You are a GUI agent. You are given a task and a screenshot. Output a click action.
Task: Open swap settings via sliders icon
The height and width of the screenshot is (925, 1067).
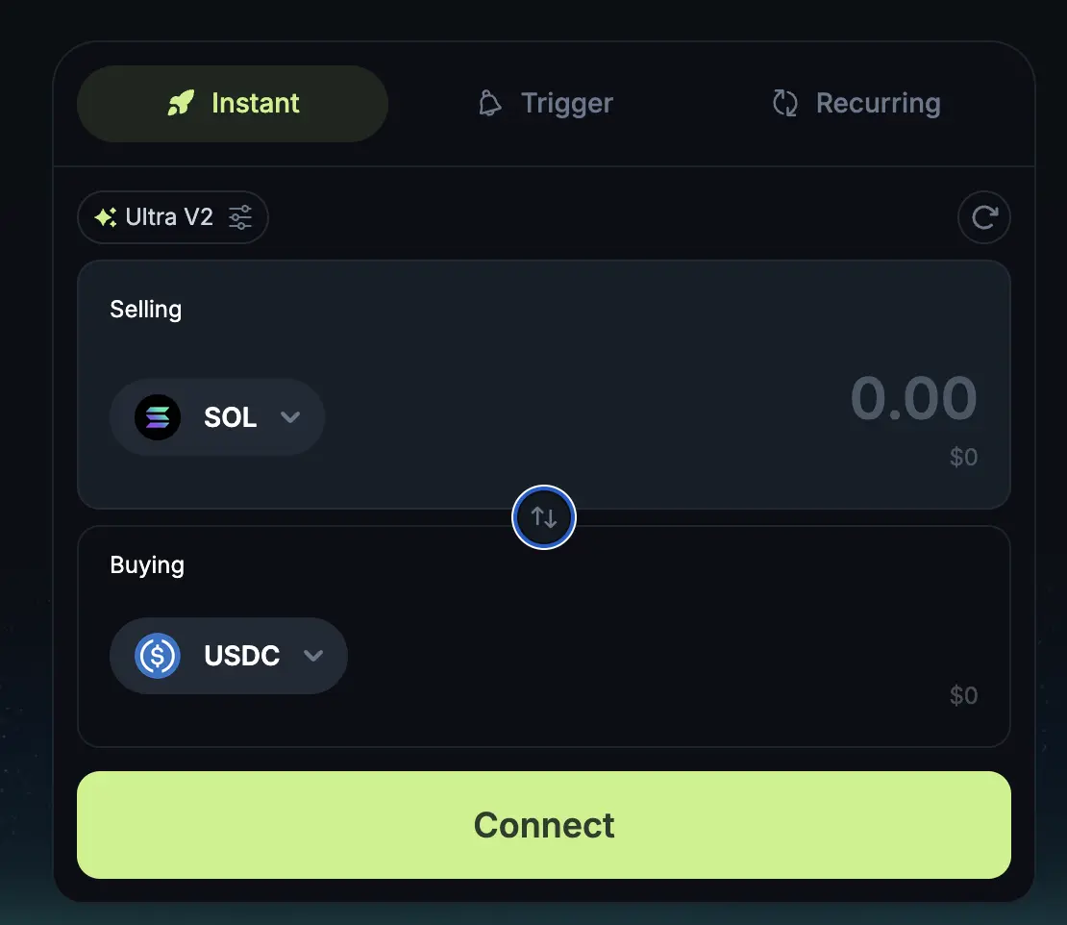(240, 217)
